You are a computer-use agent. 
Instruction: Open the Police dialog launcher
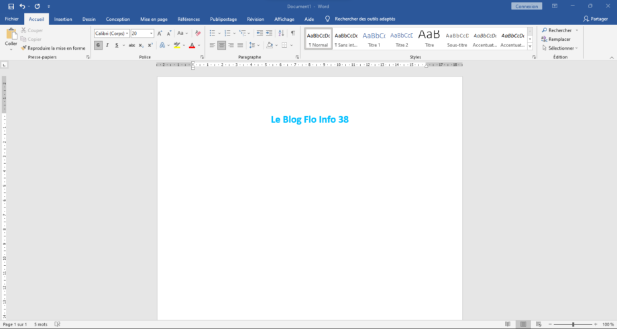202,57
